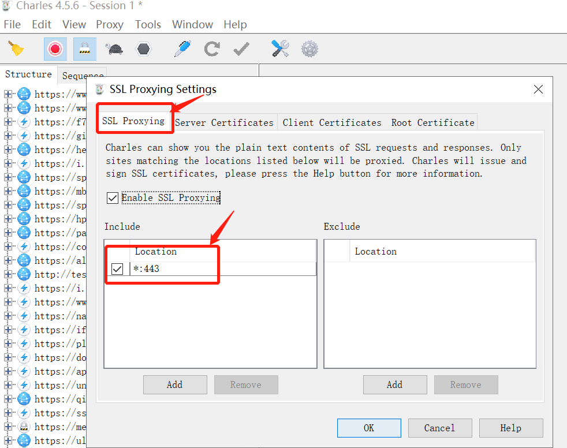The height and width of the screenshot is (448, 567).
Task: Select the SSL Proxying tab
Action: [x=133, y=121]
